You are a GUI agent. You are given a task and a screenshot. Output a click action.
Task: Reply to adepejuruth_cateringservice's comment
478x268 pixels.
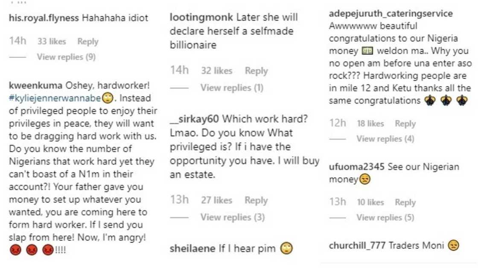click(x=405, y=124)
